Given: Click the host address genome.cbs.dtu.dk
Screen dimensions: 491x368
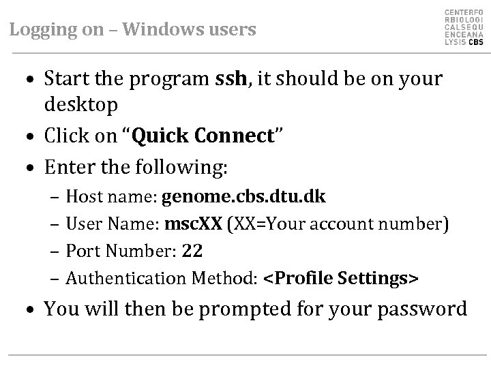Looking at the screenshot, I should point(244,198).
